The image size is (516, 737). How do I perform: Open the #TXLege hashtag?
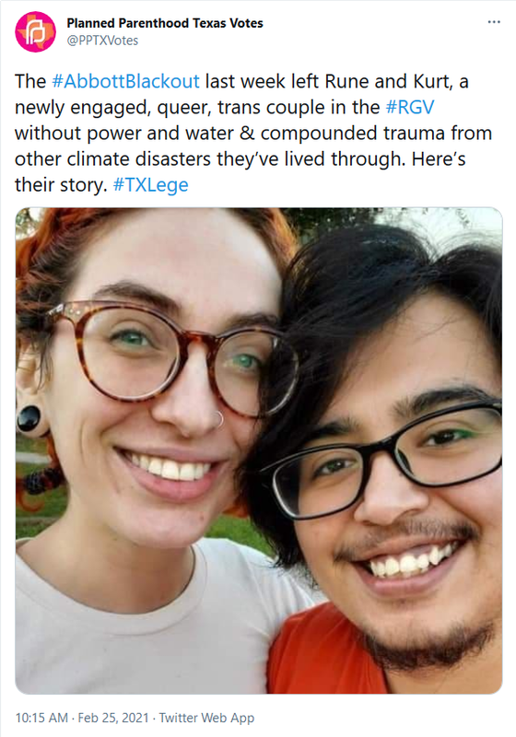pyautogui.click(x=151, y=185)
